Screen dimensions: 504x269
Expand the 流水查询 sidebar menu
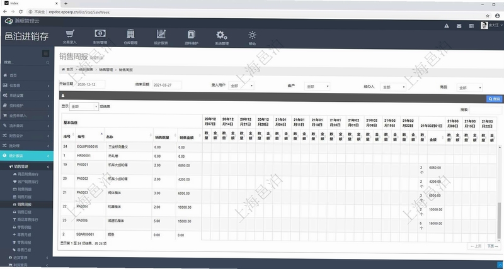point(26,126)
